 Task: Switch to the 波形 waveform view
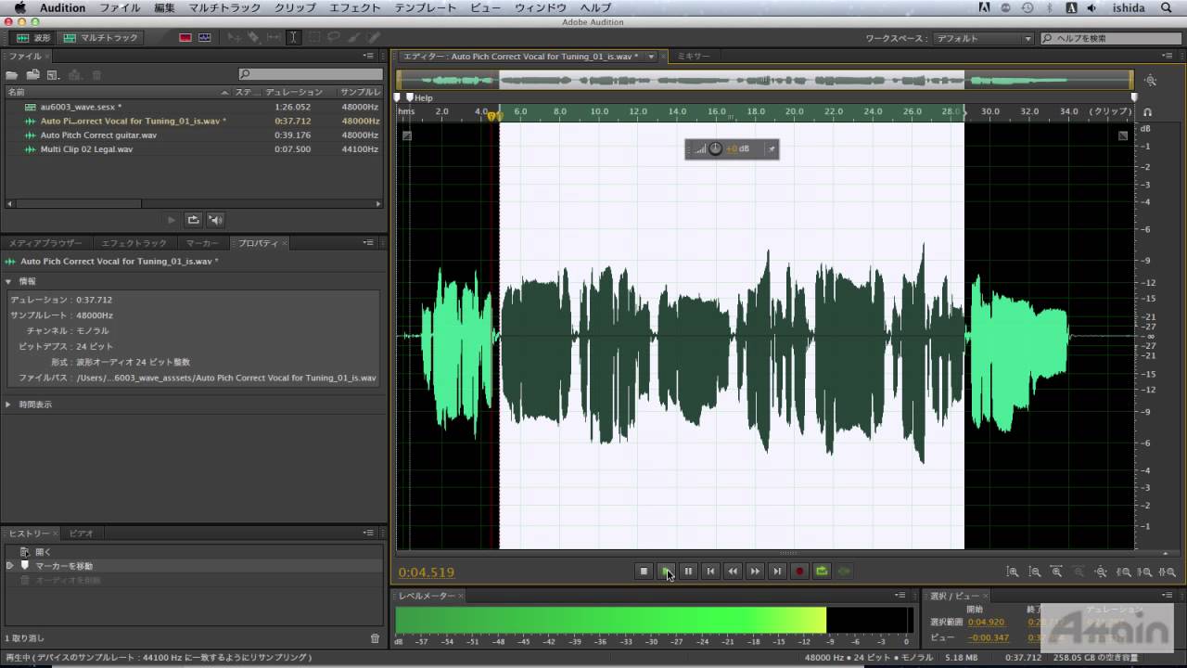click(33, 38)
